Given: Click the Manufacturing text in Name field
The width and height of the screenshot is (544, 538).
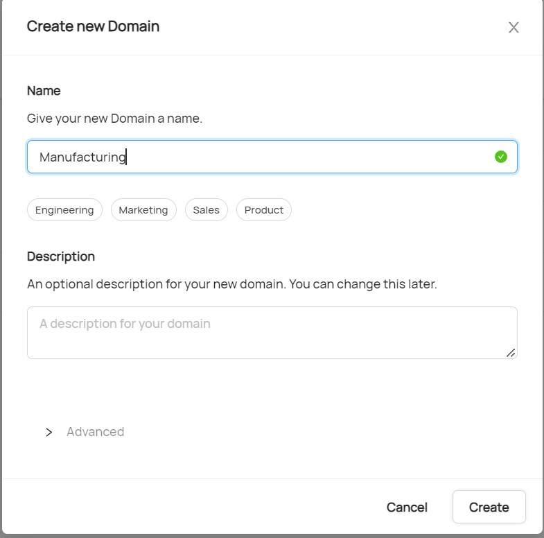Looking at the screenshot, I should coord(82,157).
